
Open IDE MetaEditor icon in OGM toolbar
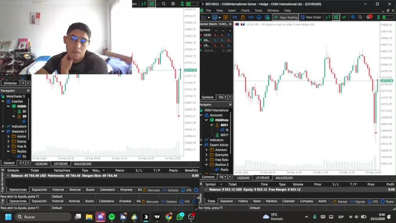[235, 17]
